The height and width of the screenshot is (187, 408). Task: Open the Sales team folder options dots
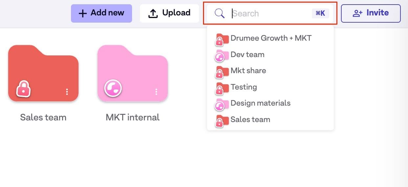[67, 92]
